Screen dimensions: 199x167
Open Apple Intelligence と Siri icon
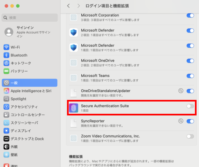[x=7, y=91]
